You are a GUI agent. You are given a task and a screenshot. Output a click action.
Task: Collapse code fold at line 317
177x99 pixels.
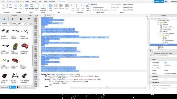(x=40, y=35)
